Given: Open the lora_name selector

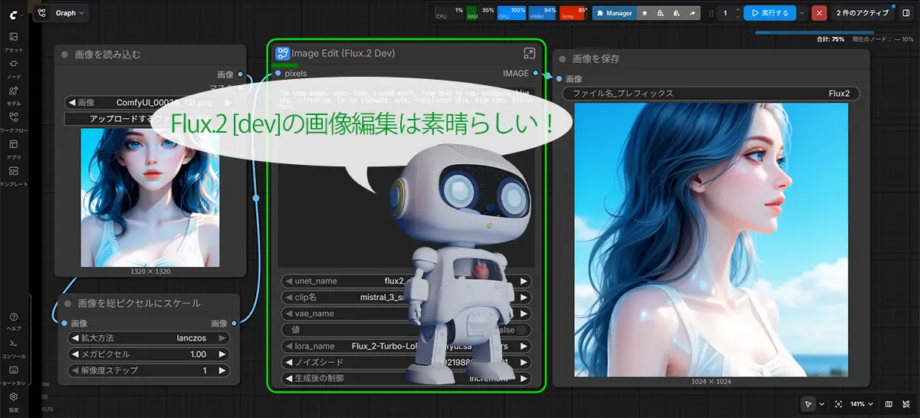Looking at the screenshot, I should (406, 346).
